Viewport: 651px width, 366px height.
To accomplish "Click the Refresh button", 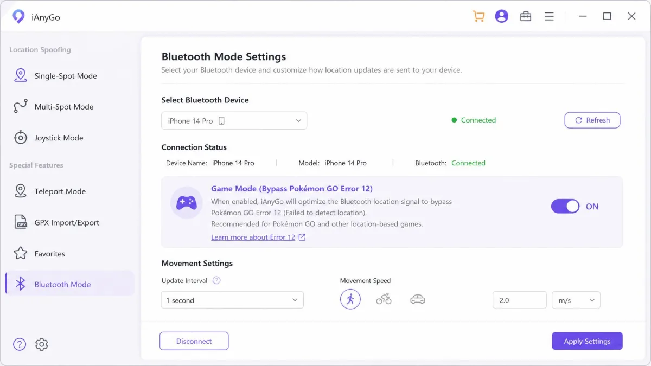I will (x=592, y=120).
